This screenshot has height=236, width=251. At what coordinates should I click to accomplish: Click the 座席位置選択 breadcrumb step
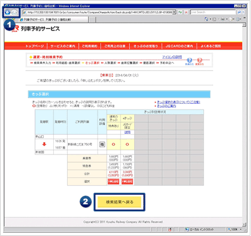pos(129,63)
